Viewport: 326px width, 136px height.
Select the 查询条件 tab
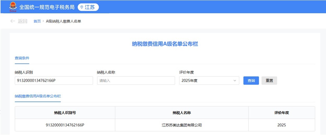[x=22, y=58]
